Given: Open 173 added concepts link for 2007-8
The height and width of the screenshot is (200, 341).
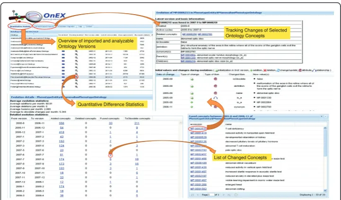Looking at the screenshot, I should 61,164.
